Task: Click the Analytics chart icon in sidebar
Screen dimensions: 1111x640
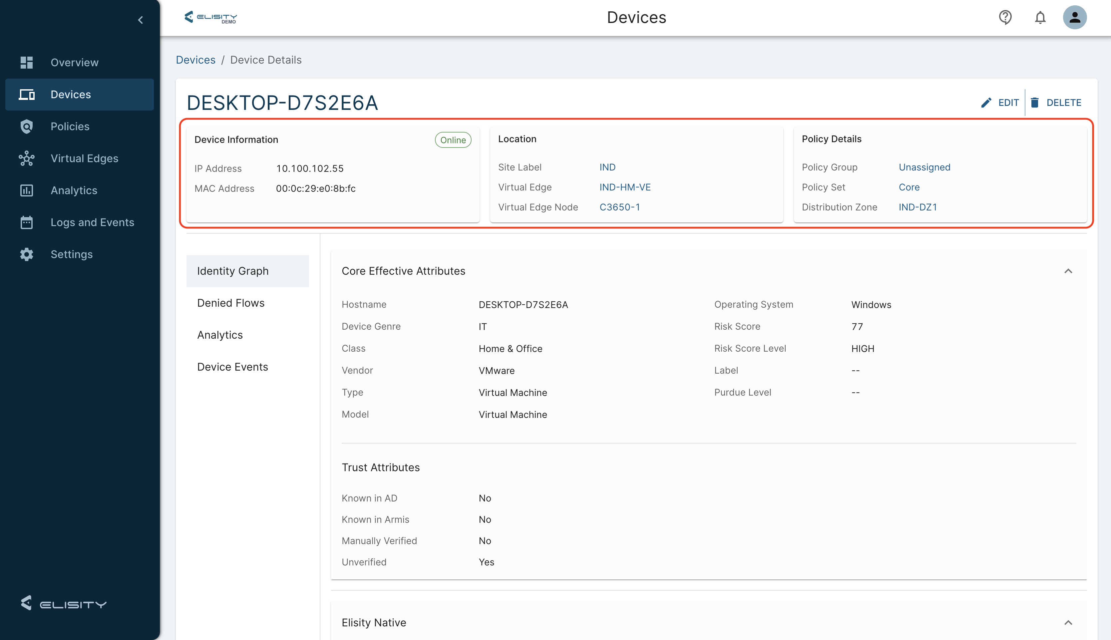Action: [26, 190]
